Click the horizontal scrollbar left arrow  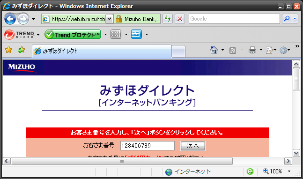(x=7, y=161)
